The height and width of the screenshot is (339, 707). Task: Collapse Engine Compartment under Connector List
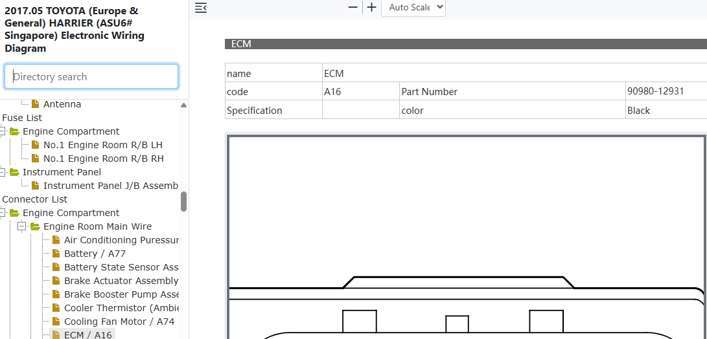3,213
